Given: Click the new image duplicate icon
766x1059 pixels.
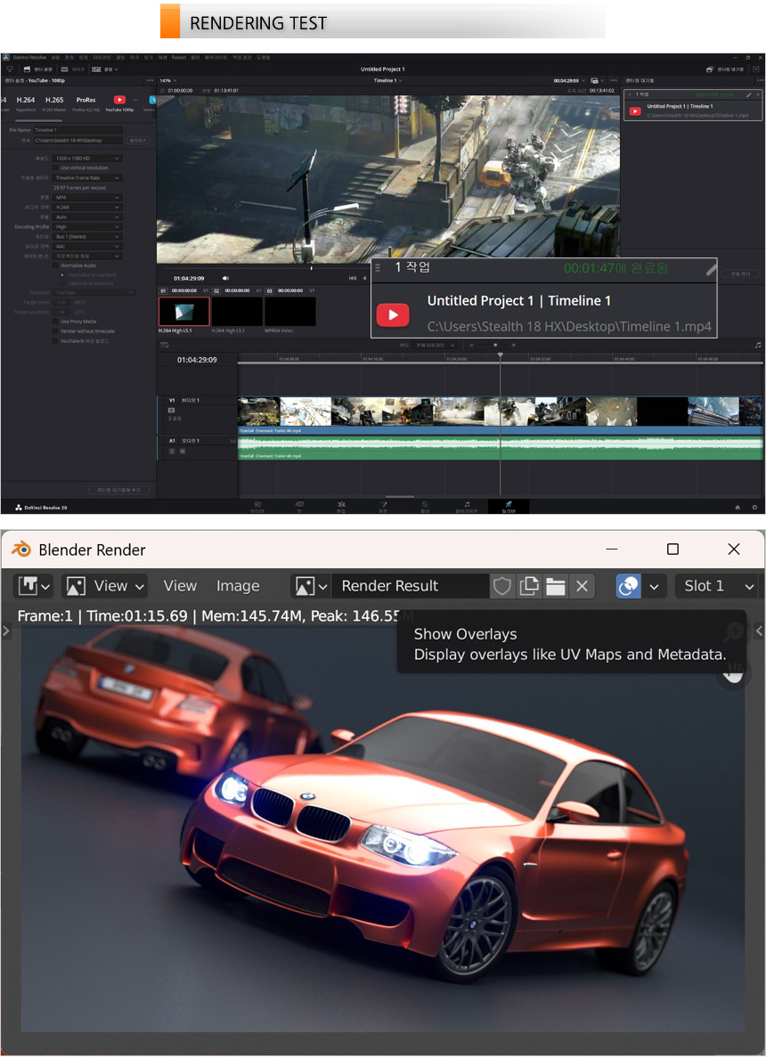Looking at the screenshot, I should coord(529,586).
